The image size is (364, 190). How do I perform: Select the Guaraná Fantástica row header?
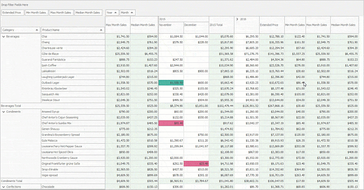click(x=73, y=60)
